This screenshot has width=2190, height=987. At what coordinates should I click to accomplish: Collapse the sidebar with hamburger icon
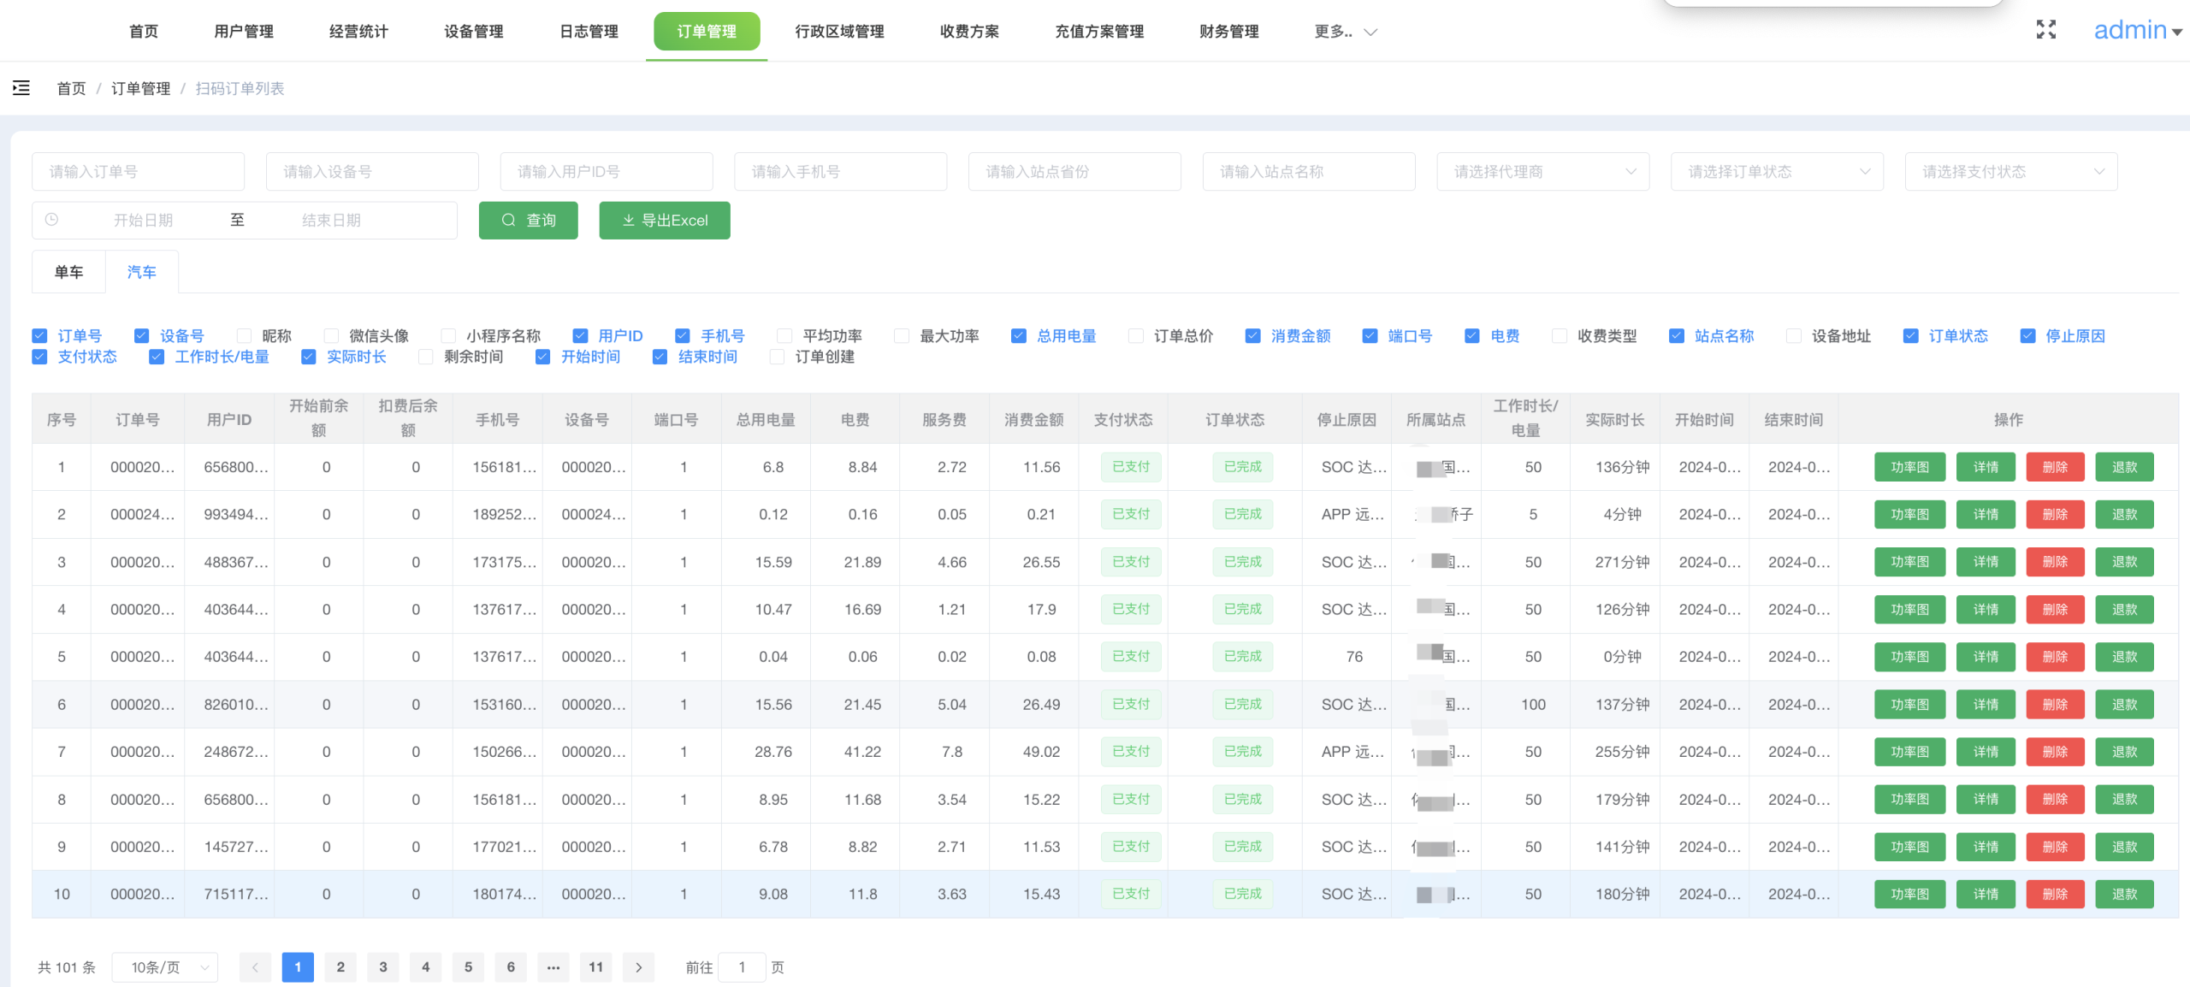click(21, 87)
